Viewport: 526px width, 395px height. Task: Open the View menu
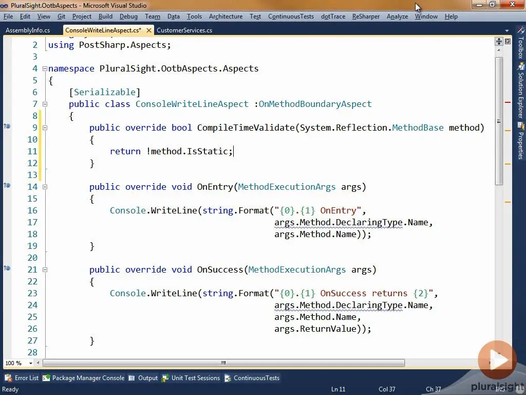44,16
